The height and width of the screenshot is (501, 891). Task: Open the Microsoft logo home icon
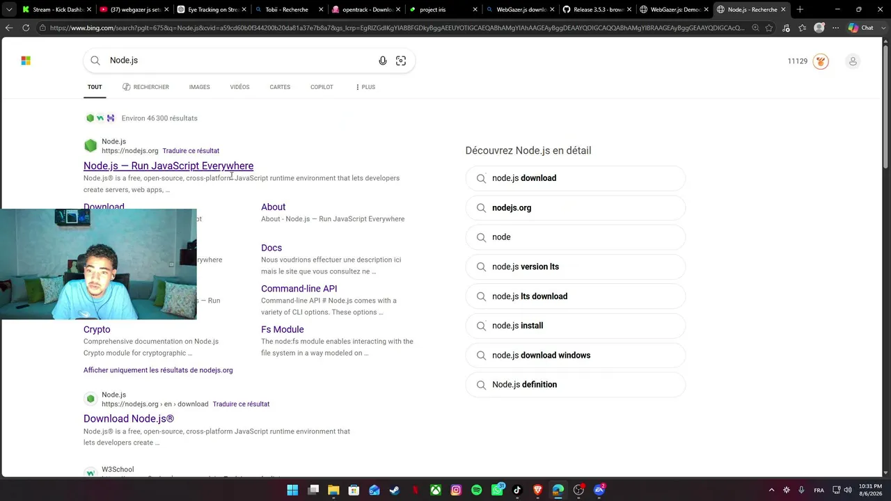26,61
